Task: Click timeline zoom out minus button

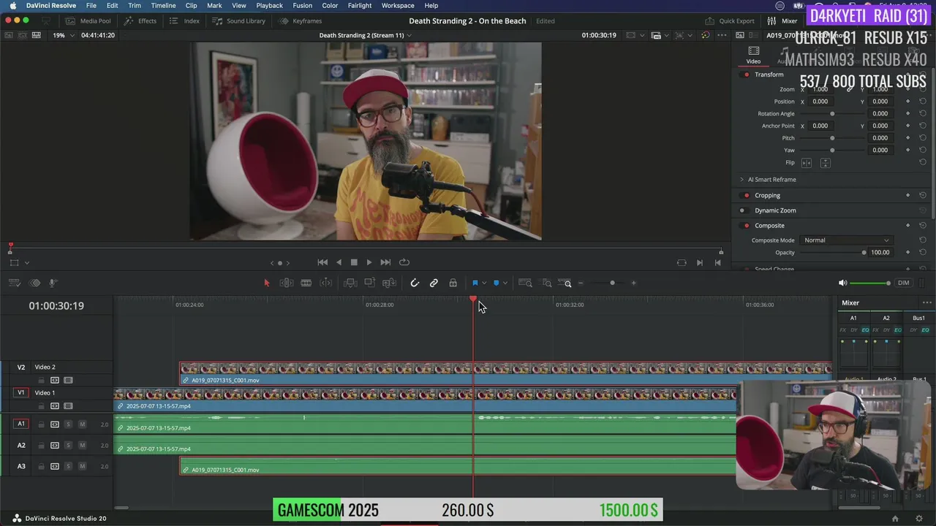Action: (x=581, y=283)
